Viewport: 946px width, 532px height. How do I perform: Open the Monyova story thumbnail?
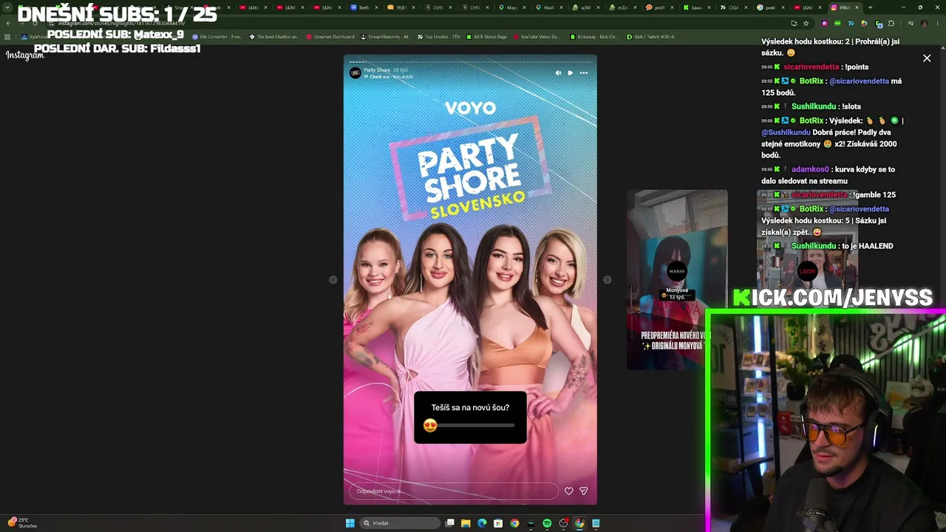(677, 279)
